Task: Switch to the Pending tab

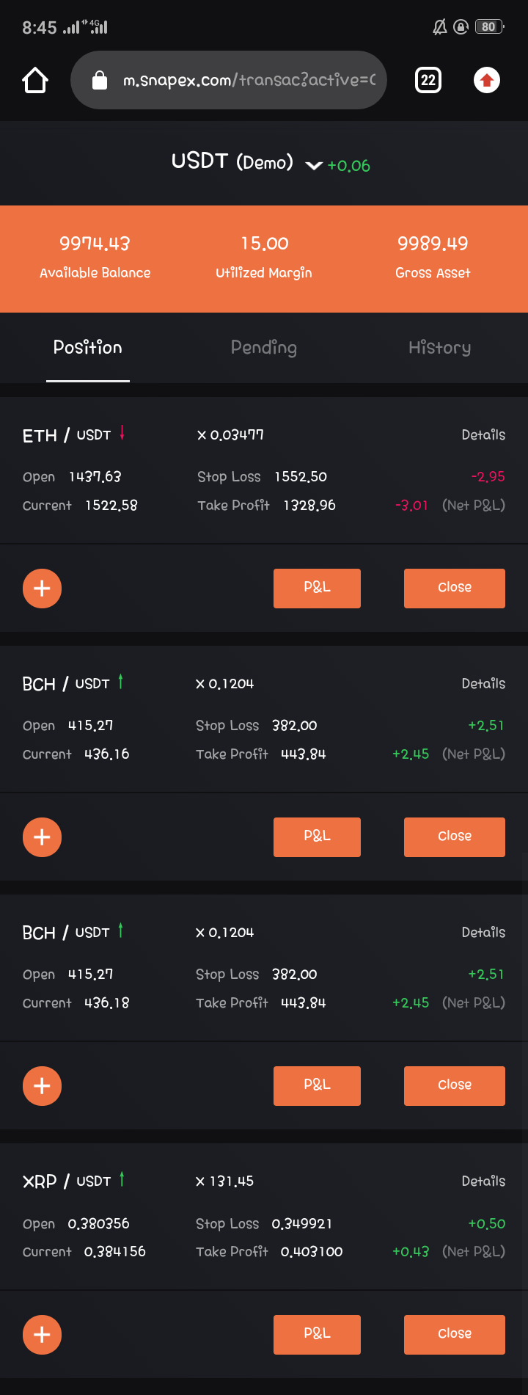Action: [264, 348]
